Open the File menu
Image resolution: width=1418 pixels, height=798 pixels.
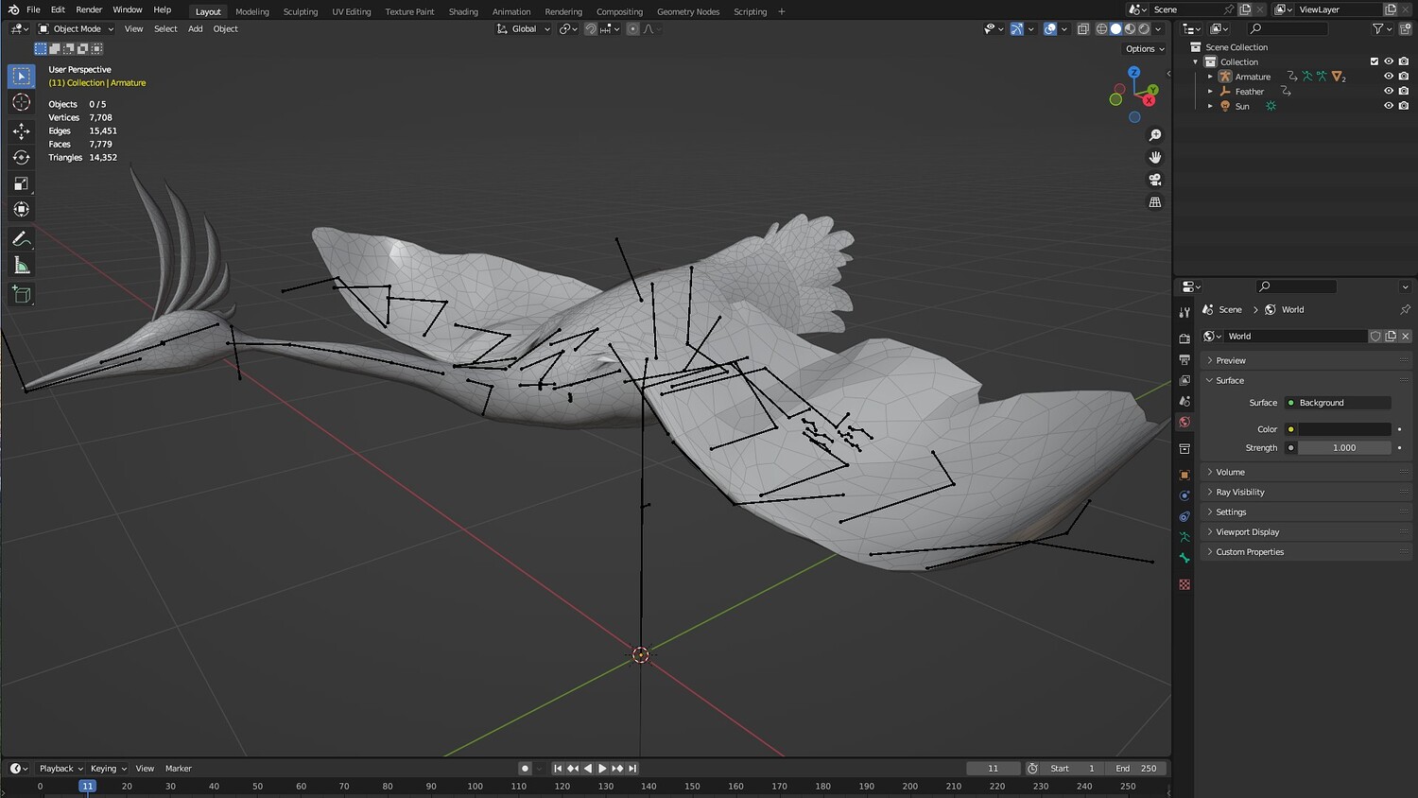33,9
